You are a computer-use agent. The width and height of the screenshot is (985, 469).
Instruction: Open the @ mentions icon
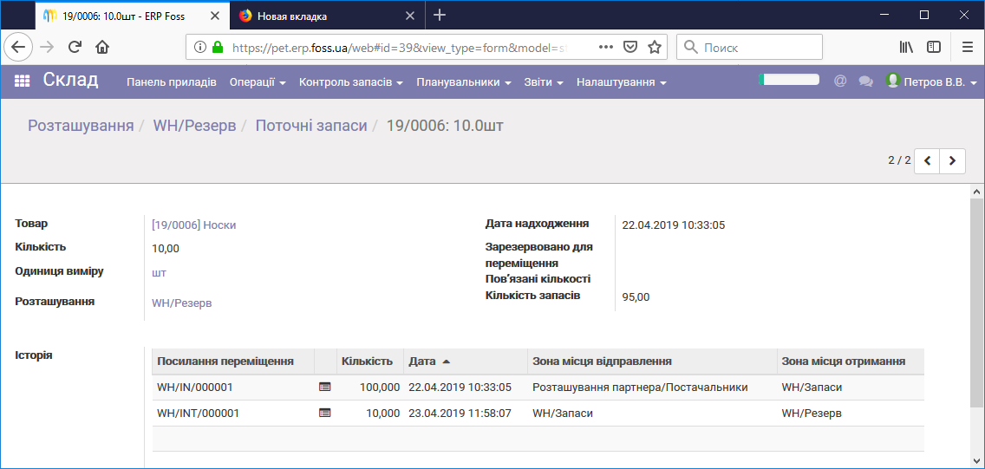840,81
